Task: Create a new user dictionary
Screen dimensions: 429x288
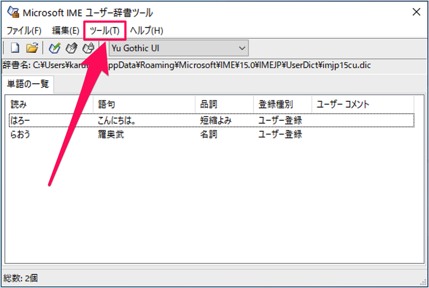Action: (15, 48)
